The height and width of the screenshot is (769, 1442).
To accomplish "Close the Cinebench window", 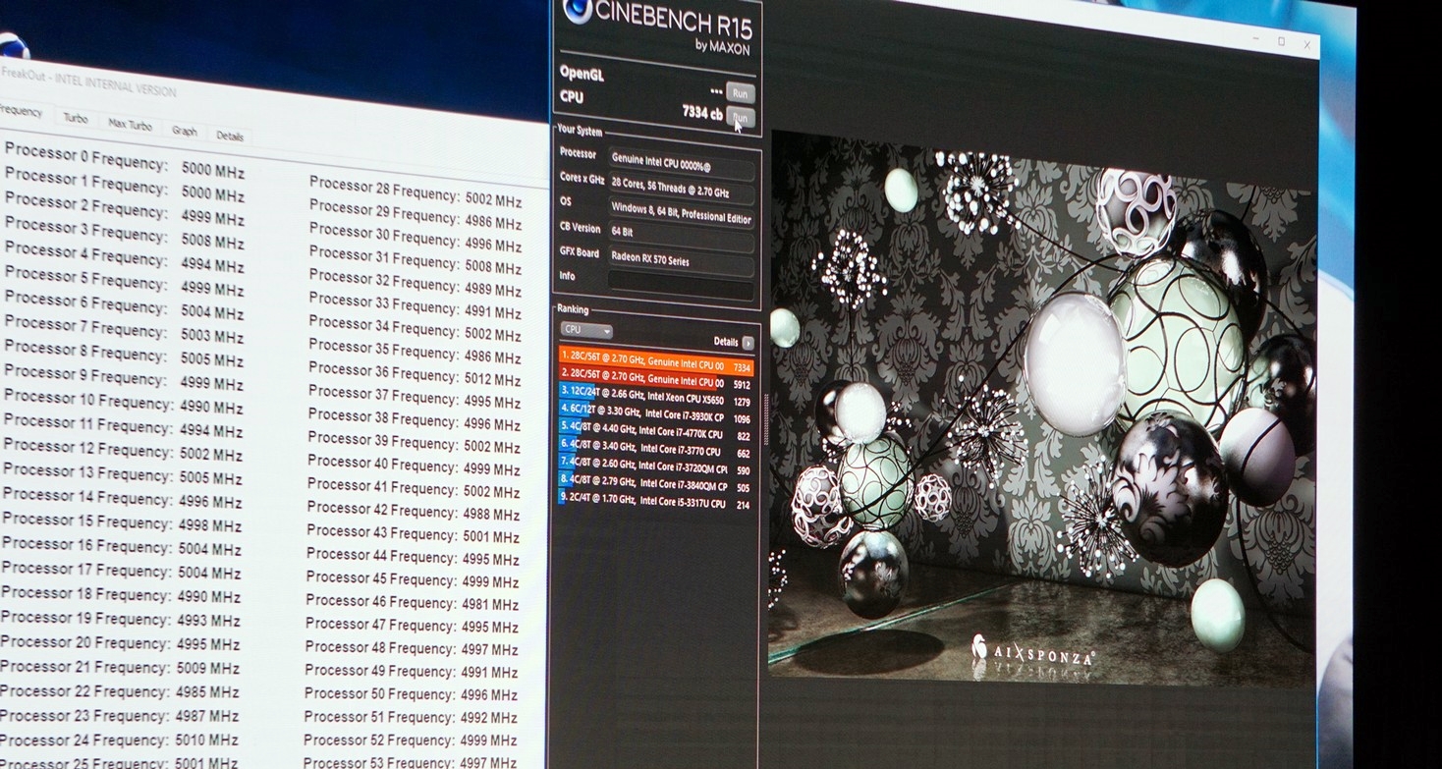I will pyautogui.click(x=1307, y=45).
